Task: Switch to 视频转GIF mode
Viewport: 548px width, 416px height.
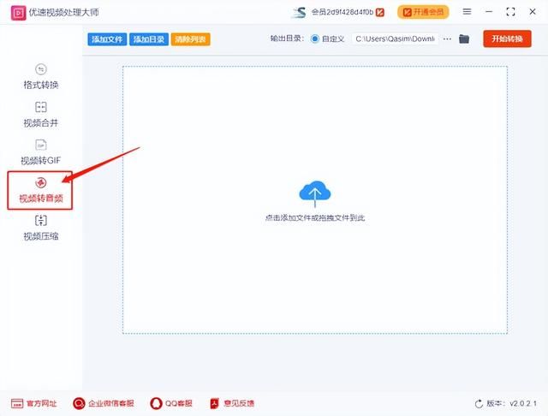Action: point(41,152)
